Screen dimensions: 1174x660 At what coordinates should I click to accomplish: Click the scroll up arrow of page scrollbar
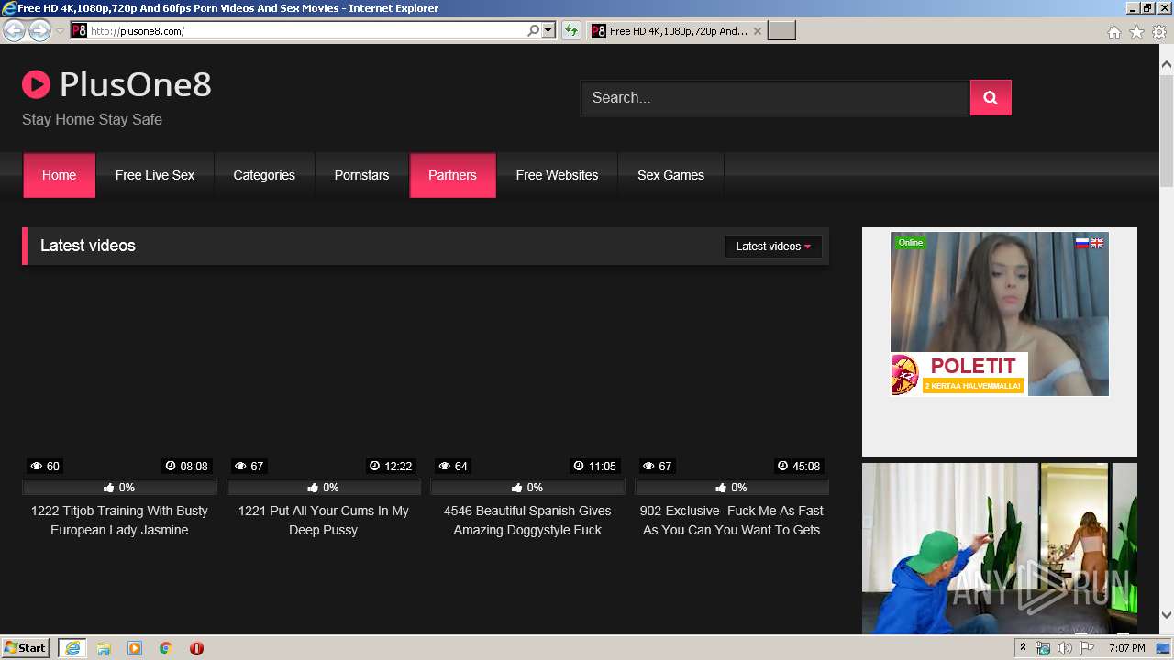(x=1167, y=65)
